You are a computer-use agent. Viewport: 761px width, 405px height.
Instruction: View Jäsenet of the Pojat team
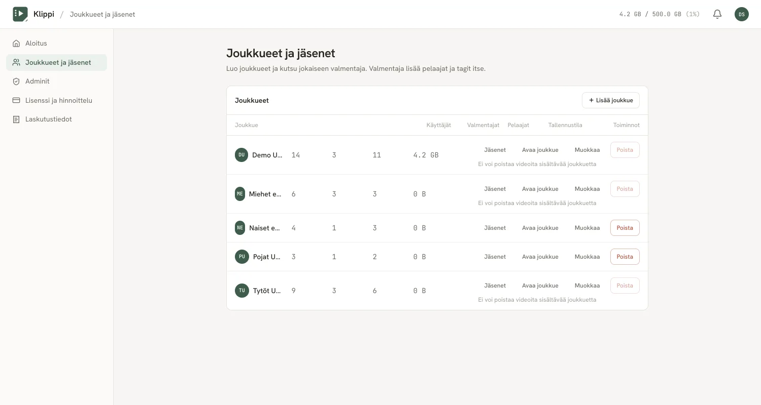coord(495,257)
